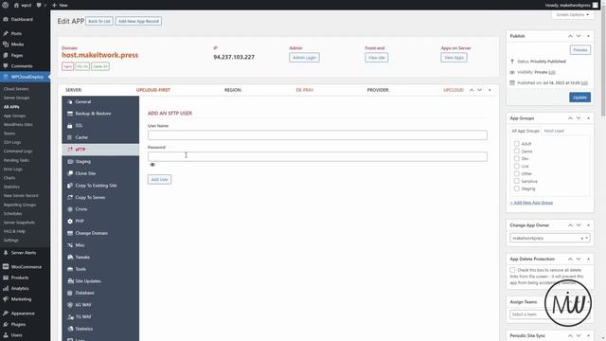The height and width of the screenshot is (341, 606).
Task: Switch to Most Used app groups tab
Action: (554, 131)
